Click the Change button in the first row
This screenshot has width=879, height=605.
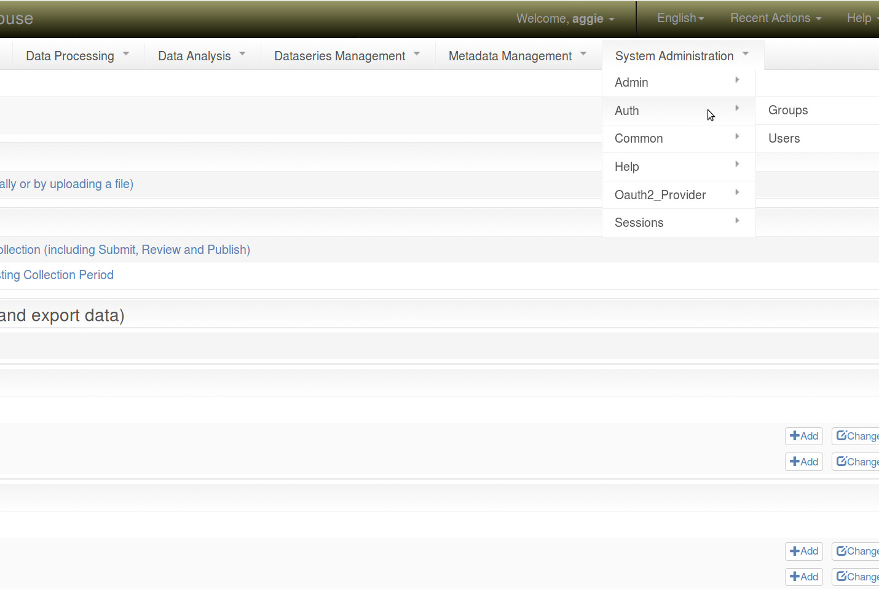pos(859,436)
